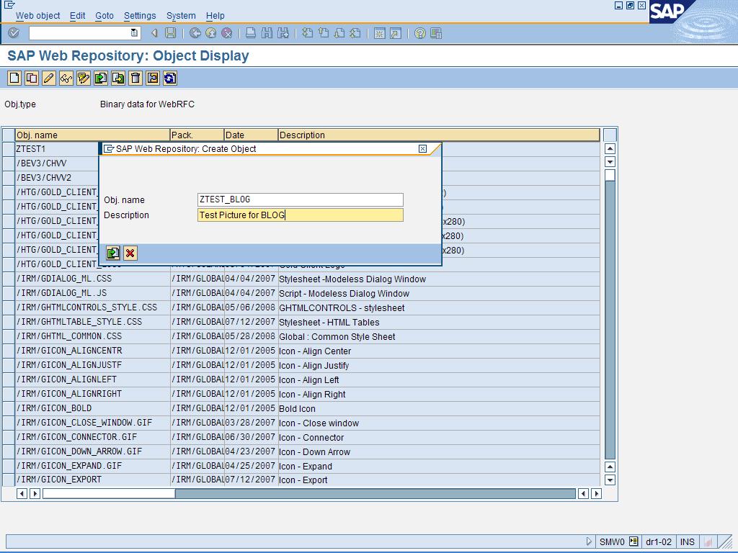
Task: Select the row marker for /IRM/GICON_EXPORT
Action: pos(9,480)
